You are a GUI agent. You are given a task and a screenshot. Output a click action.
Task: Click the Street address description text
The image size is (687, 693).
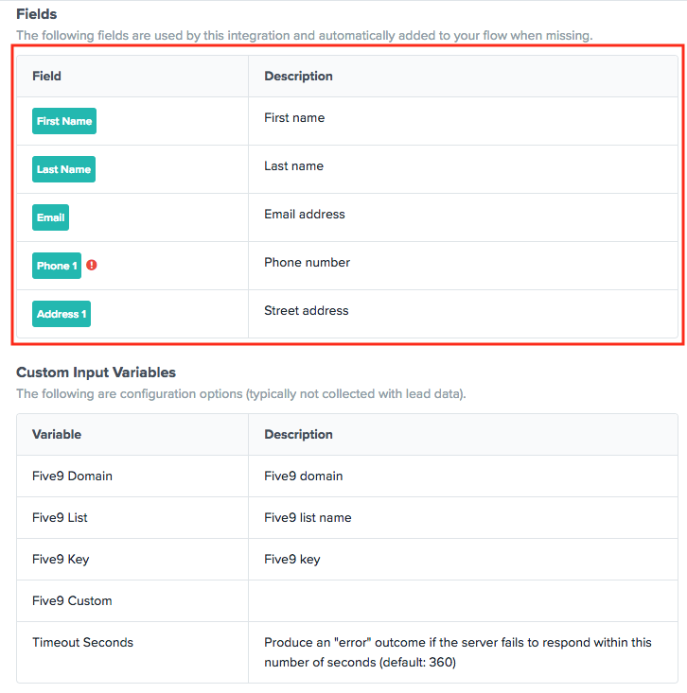(x=307, y=311)
